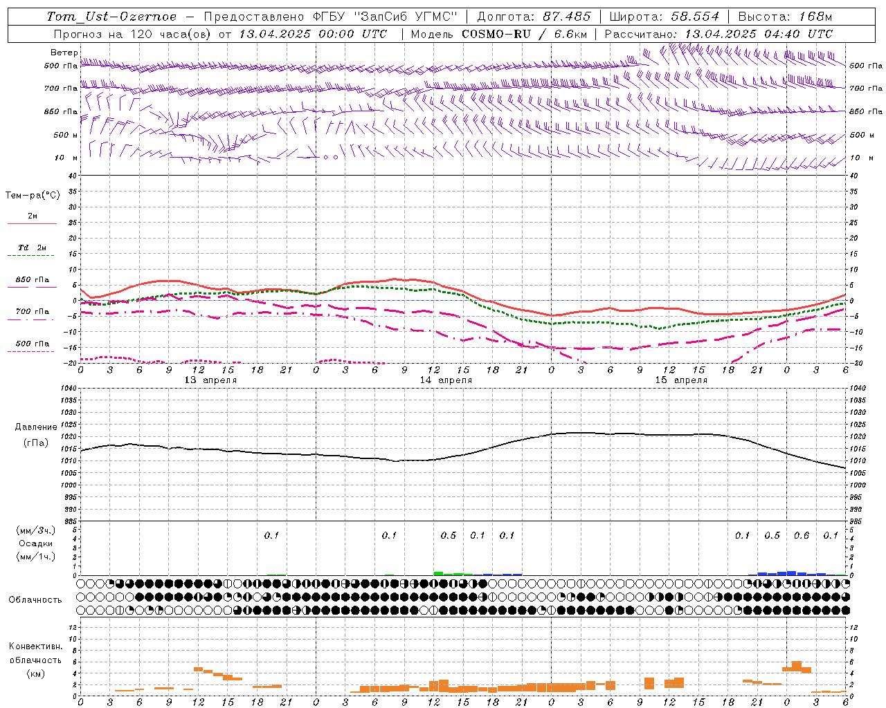Click the "Прогноз на 120 часа(ов)" text
The width and height of the screenshot is (886, 708).
click(x=133, y=34)
